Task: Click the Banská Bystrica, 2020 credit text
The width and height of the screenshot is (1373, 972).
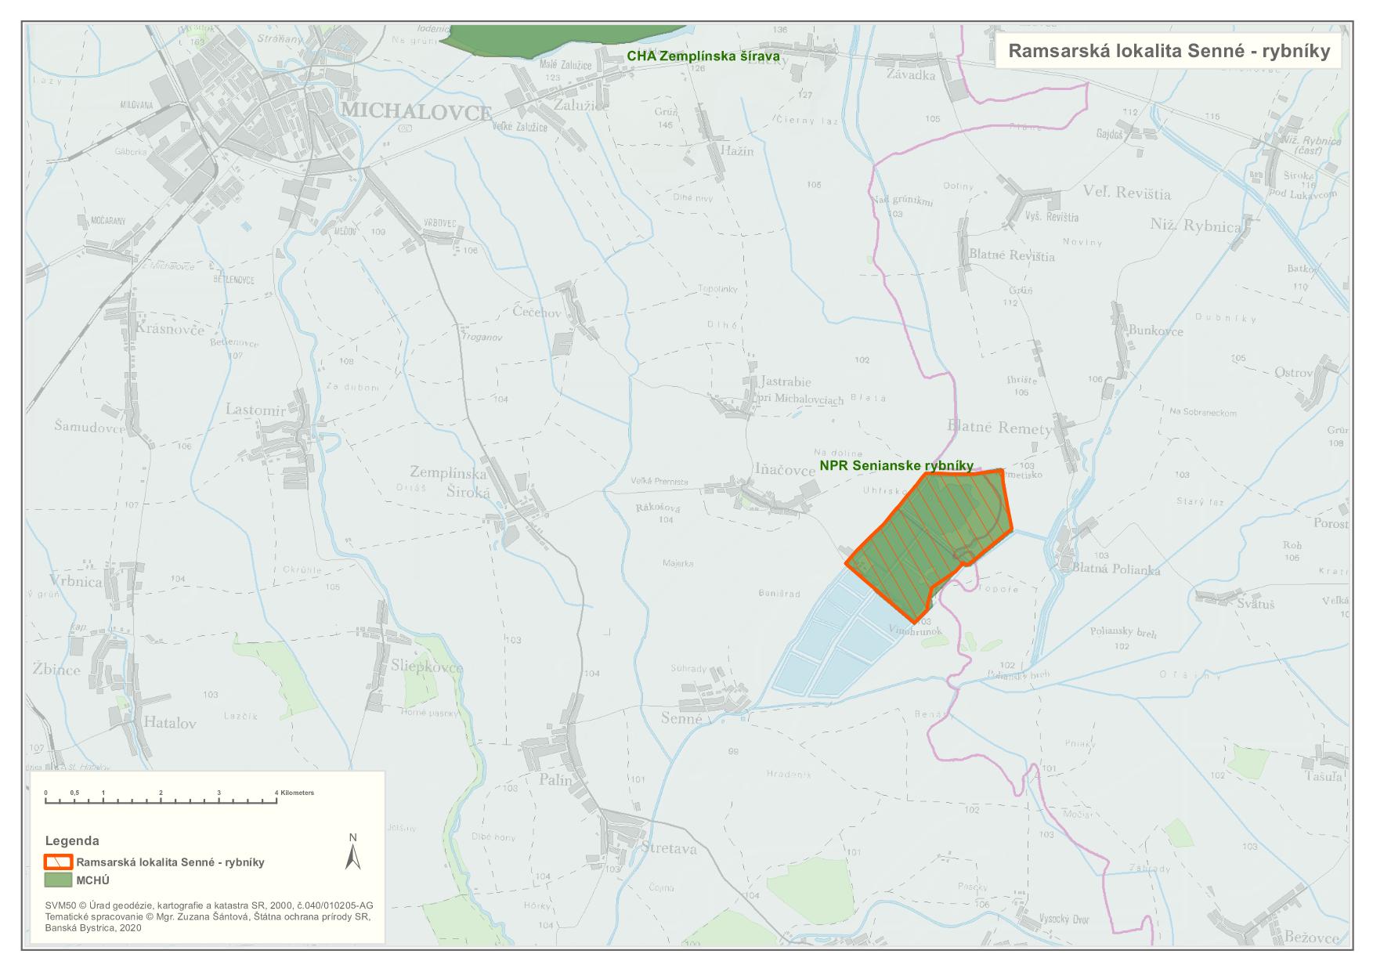Action: 93,927
